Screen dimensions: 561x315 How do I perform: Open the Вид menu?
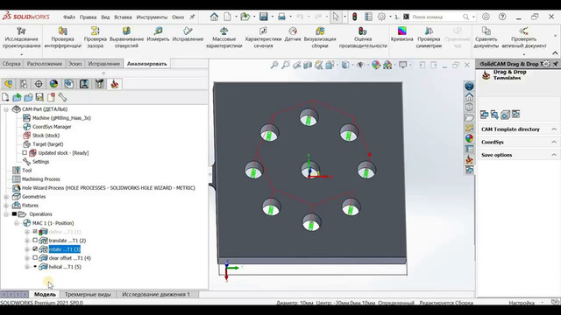click(x=105, y=17)
